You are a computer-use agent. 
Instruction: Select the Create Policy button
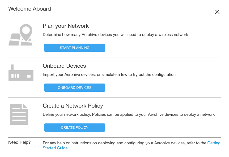74,127
